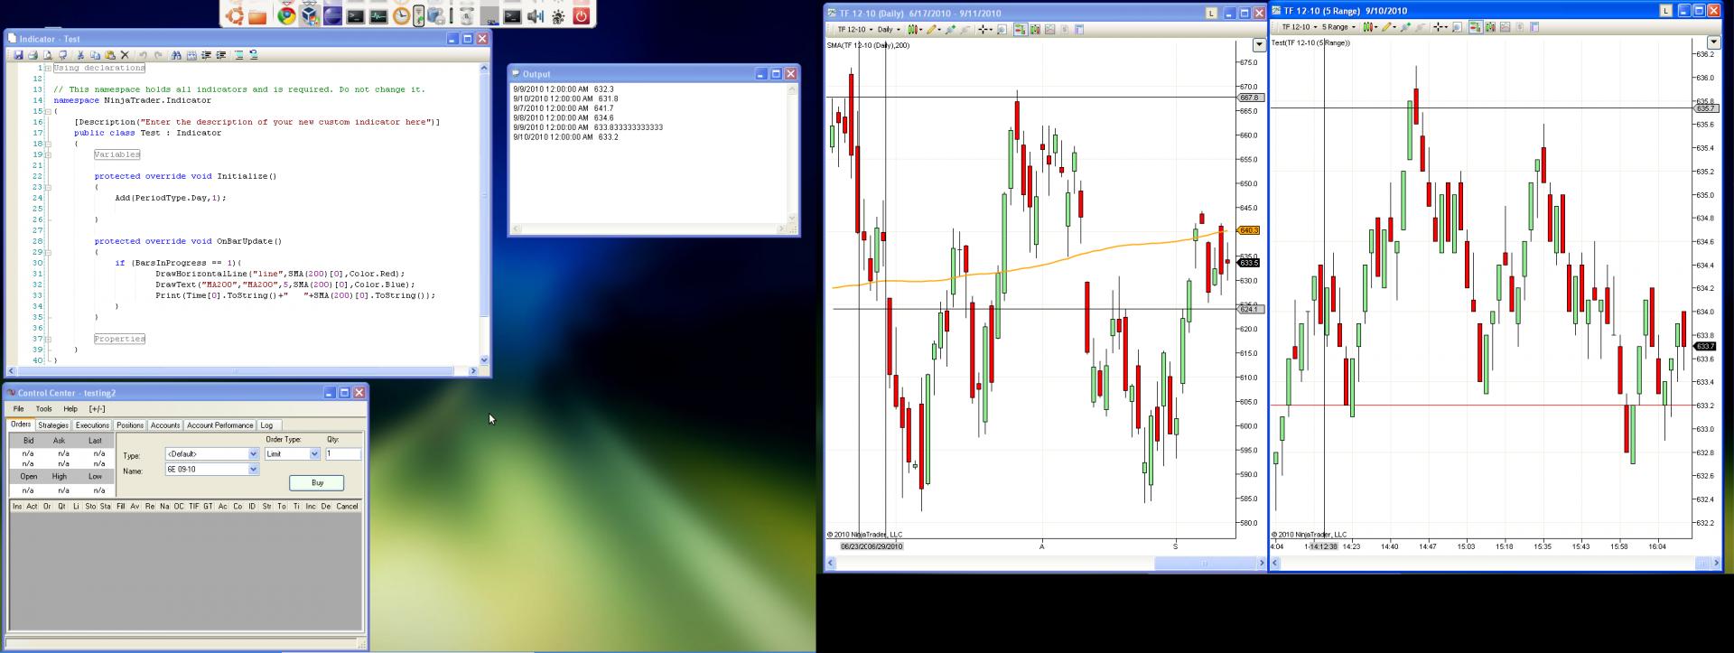Click the 5 Range chart horizontal scrollbar
This screenshot has height=653, width=1734.
(1494, 563)
